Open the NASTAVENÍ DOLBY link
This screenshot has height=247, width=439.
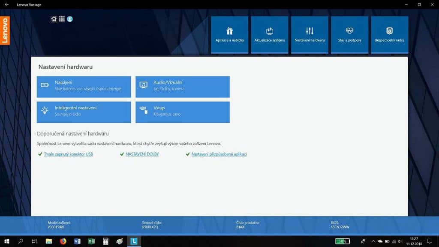[x=142, y=154]
